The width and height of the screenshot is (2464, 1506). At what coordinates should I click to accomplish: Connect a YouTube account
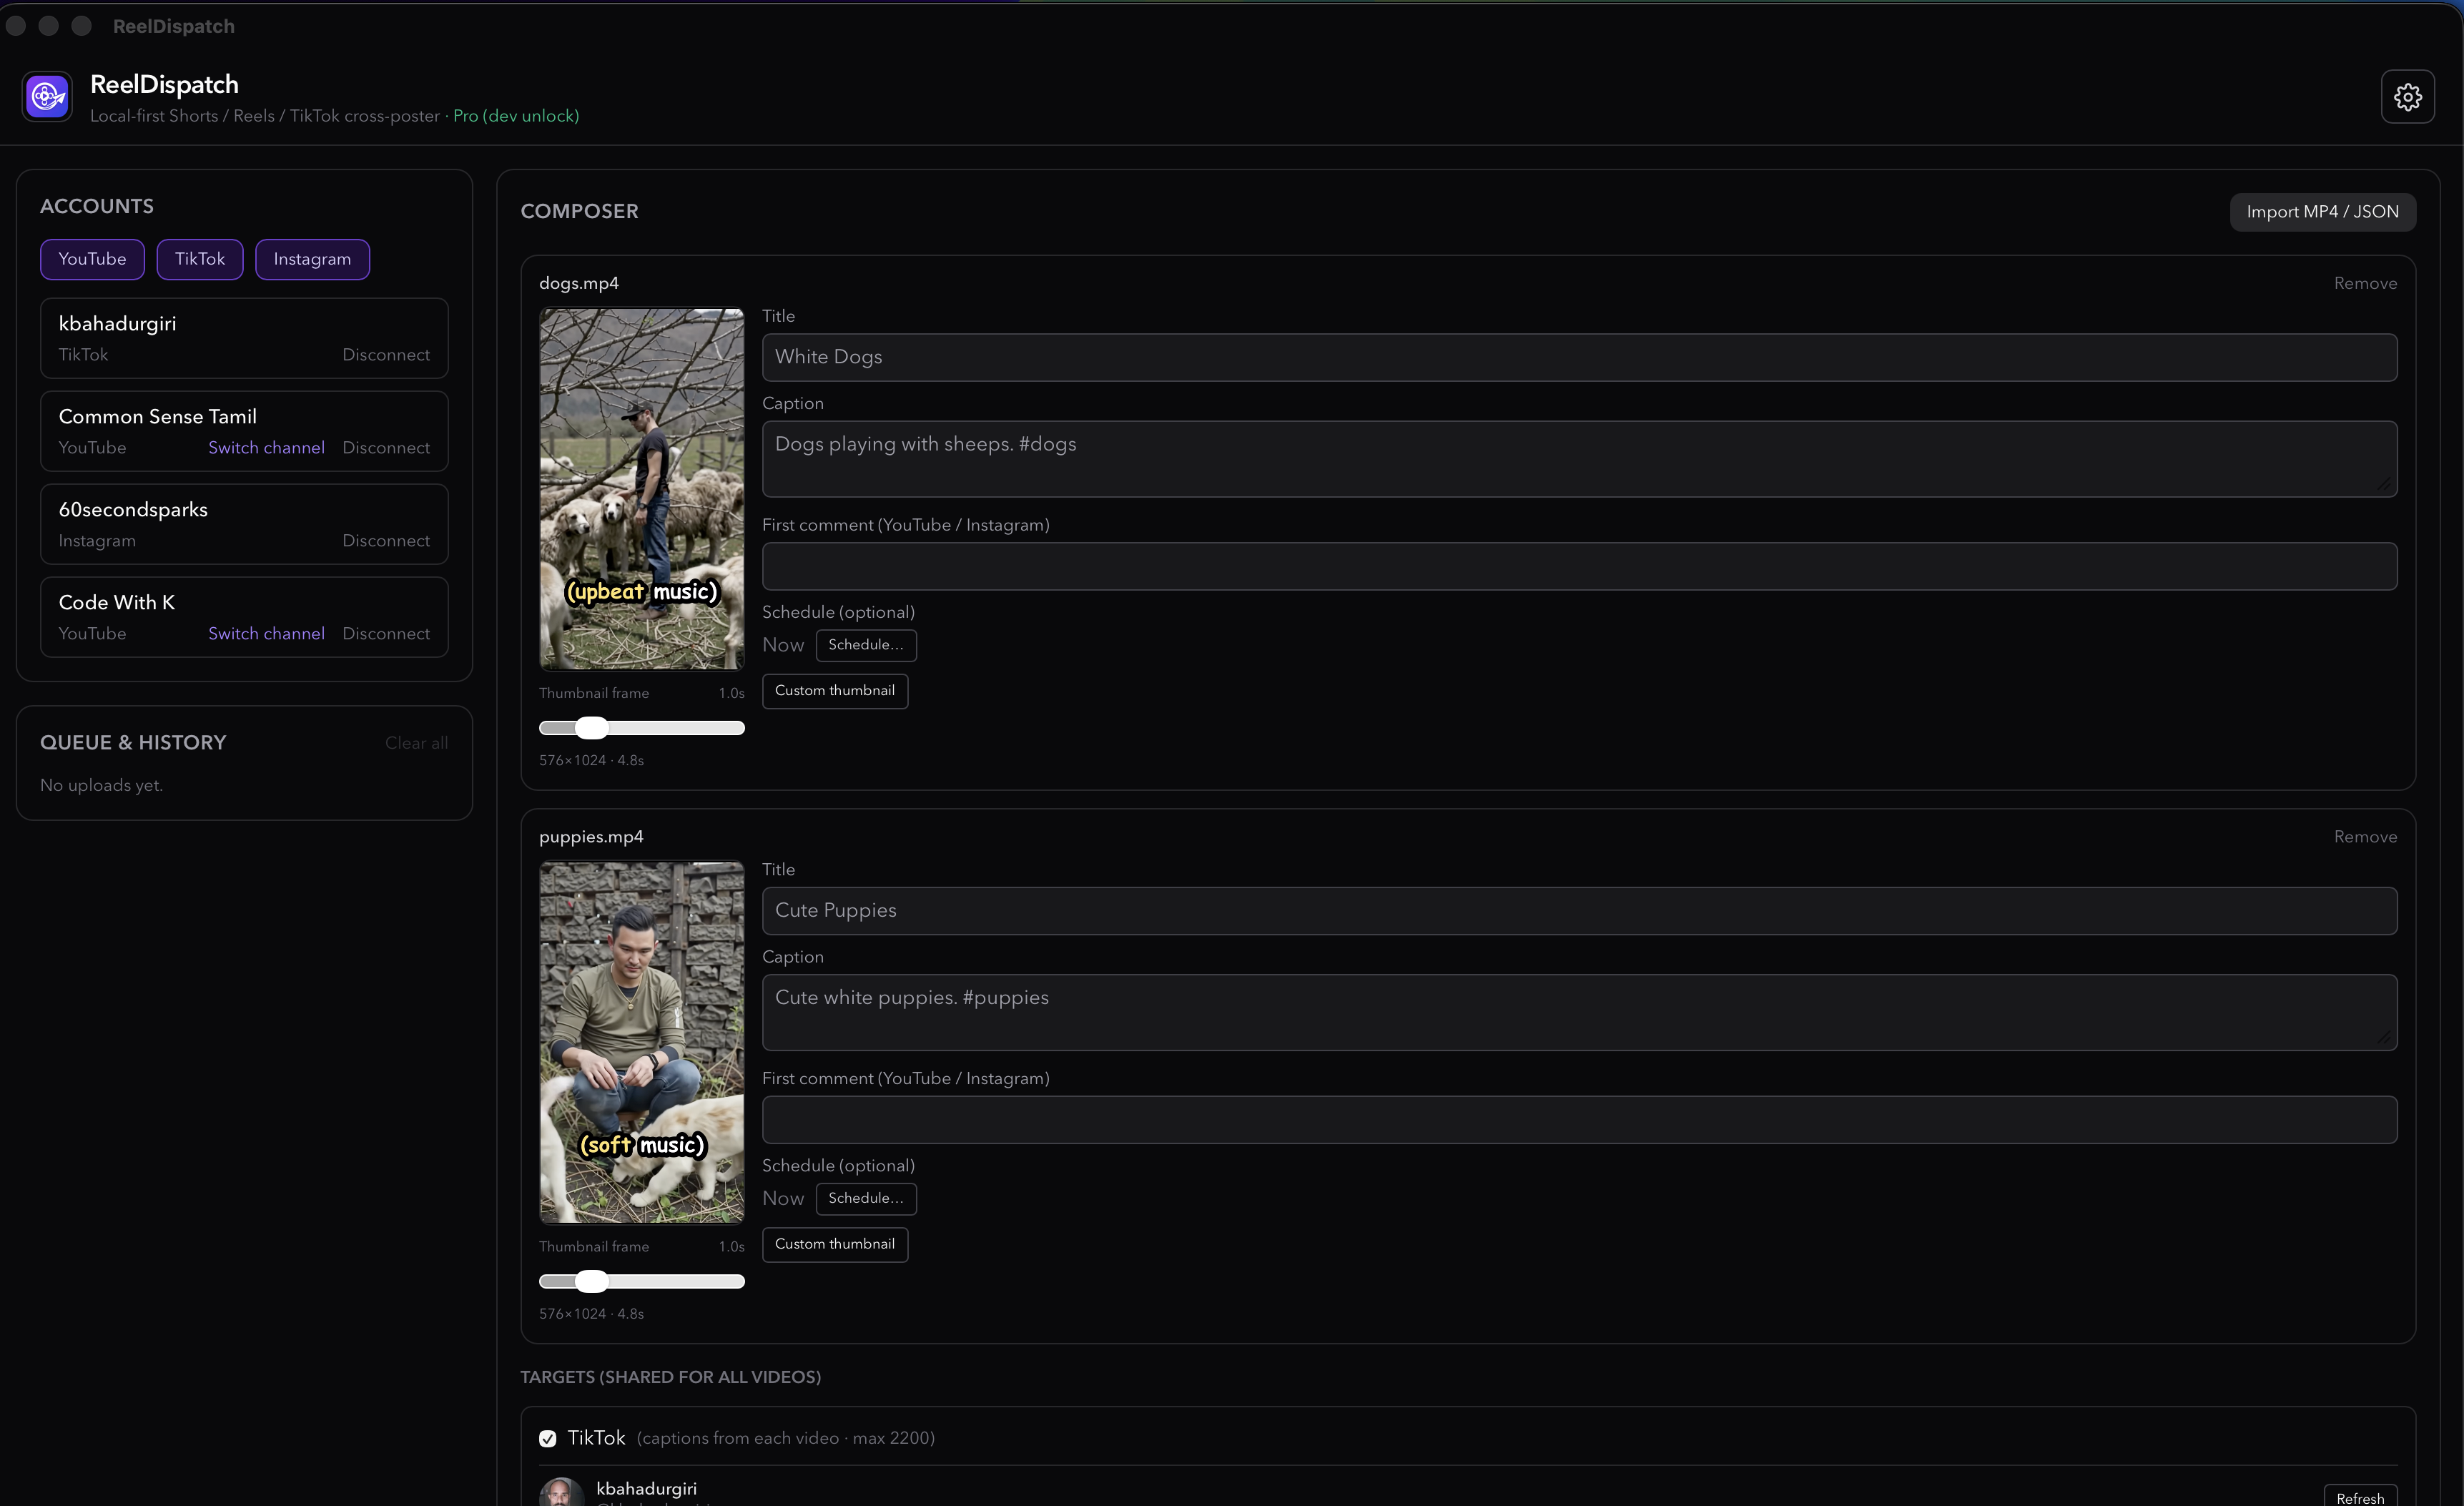(92, 259)
